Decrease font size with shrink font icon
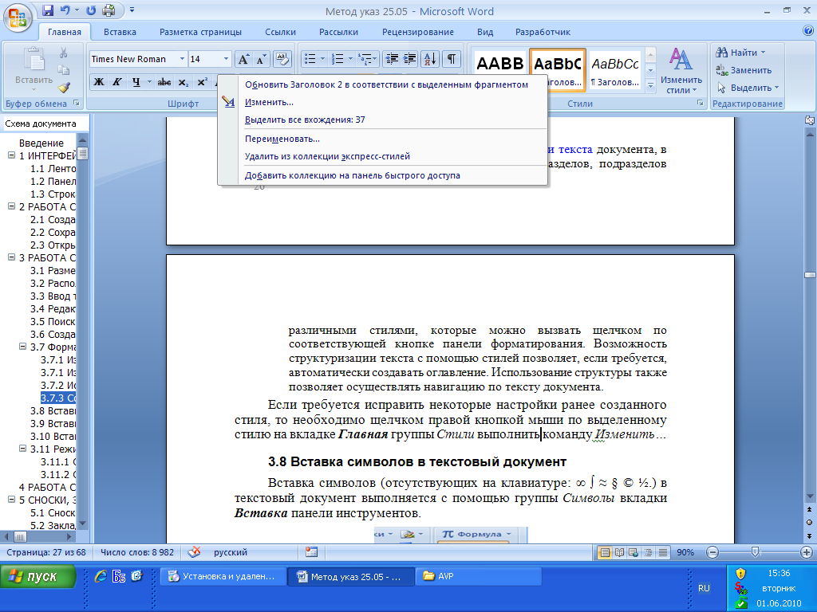The height and width of the screenshot is (612, 817). pyautogui.click(x=261, y=59)
